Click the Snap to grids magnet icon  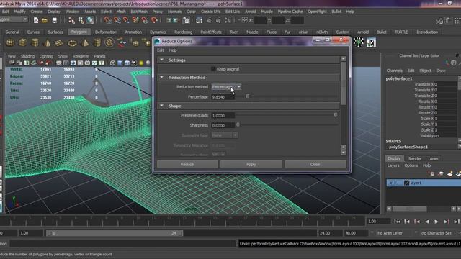[x=108, y=20]
